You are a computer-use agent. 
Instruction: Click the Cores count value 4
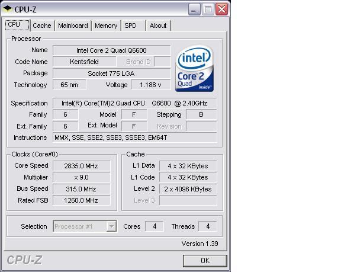[155, 226]
